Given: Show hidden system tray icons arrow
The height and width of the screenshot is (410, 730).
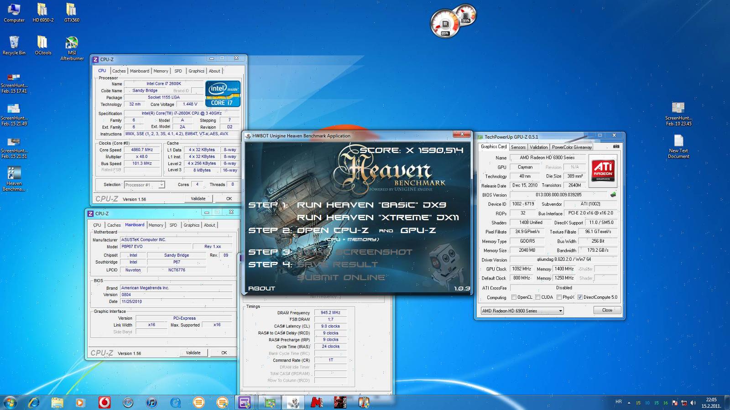Looking at the screenshot, I should click(629, 403).
